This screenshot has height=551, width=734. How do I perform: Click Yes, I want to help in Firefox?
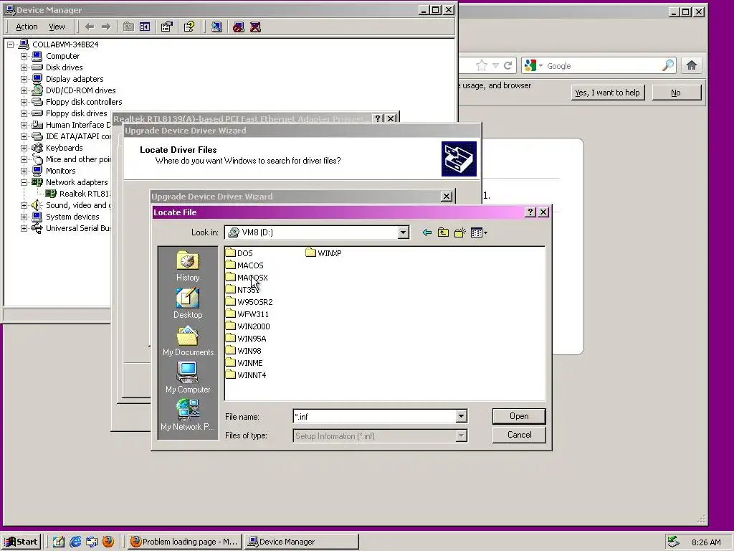[x=608, y=93]
